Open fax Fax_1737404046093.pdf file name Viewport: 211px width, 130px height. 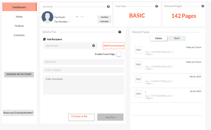pyautogui.click(x=159, y=97)
